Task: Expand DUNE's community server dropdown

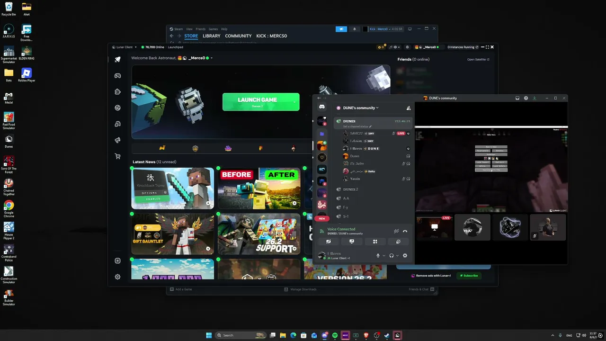Action: pyautogui.click(x=361, y=108)
